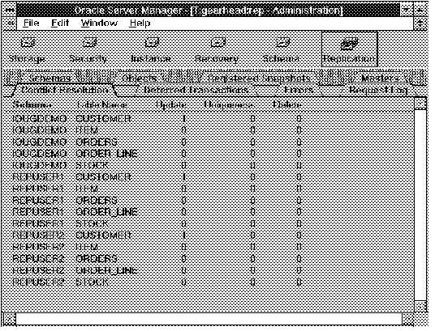
Task: Click the Delete column header
Action: coord(286,105)
